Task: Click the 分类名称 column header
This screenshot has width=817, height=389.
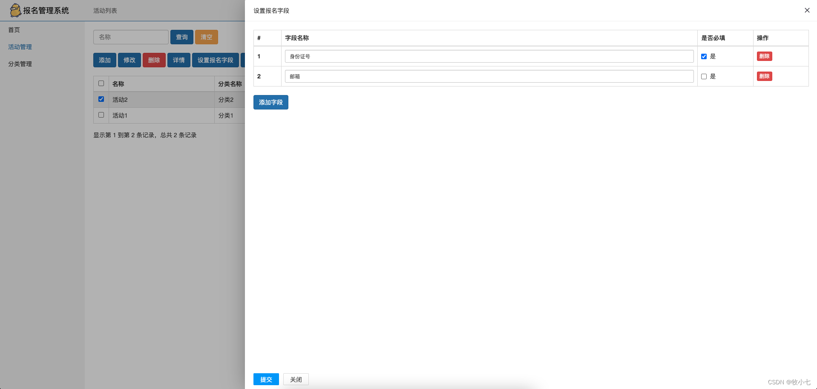Action: point(230,84)
